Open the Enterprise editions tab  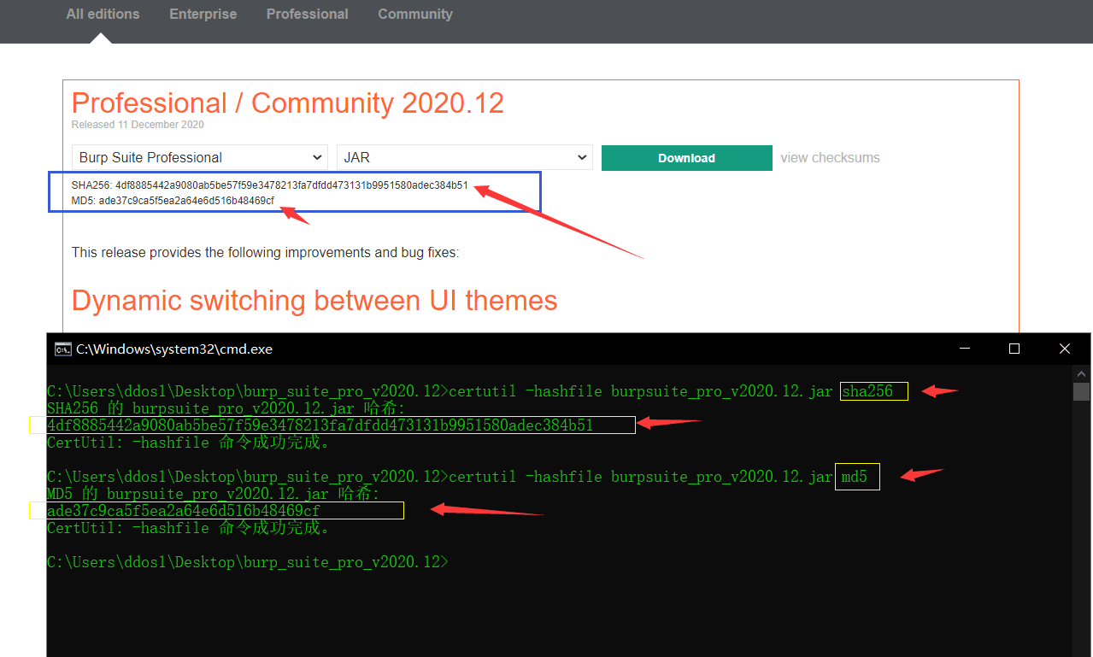pyautogui.click(x=203, y=14)
